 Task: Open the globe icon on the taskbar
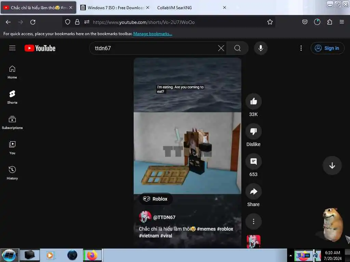(x=72, y=255)
